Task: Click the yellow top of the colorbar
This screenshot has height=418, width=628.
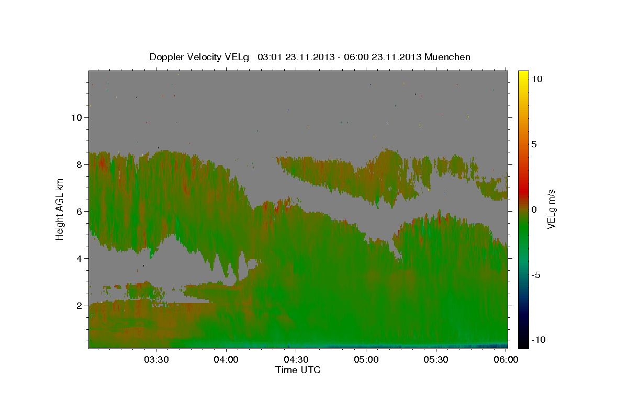Action: click(x=523, y=76)
